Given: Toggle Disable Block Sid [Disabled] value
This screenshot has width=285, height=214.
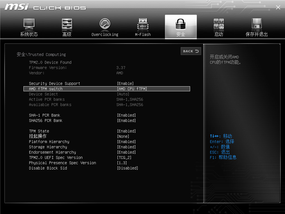Looking at the screenshot, I should click(x=127, y=168).
